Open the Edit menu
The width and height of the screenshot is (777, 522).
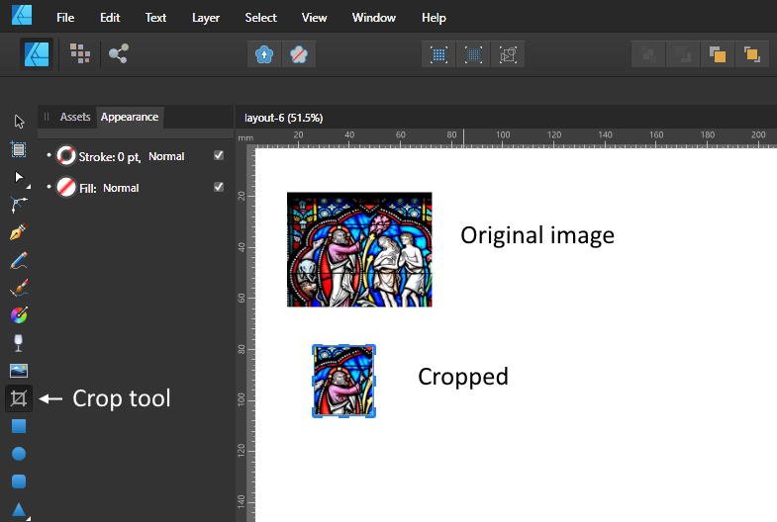pos(110,18)
